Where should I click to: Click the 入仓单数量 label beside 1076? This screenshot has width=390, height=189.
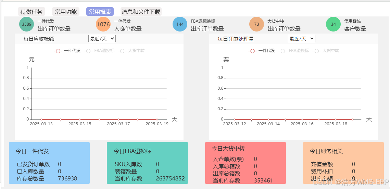coord(128,29)
